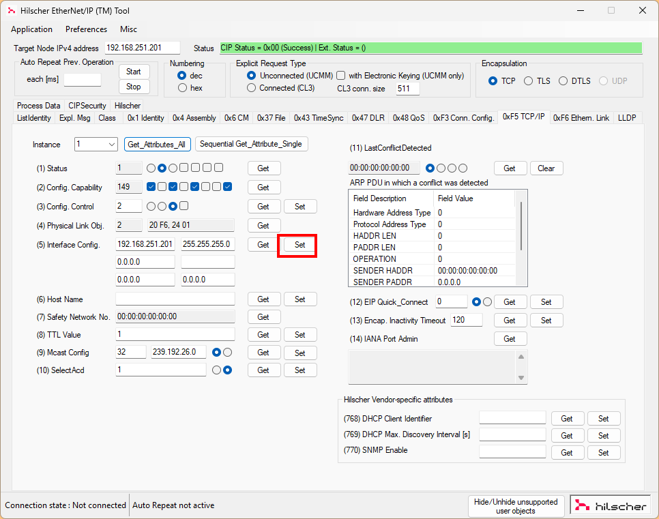
Task: Open the 0x1 Identity tab
Action: tap(145, 118)
